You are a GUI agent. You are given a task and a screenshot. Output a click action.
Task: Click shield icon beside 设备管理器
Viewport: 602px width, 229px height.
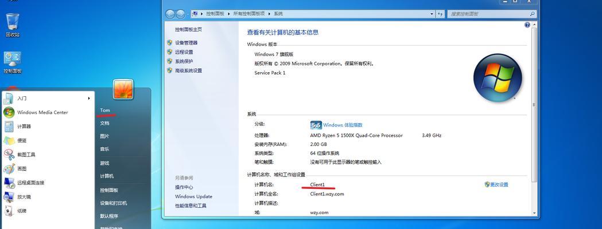pyautogui.click(x=170, y=42)
